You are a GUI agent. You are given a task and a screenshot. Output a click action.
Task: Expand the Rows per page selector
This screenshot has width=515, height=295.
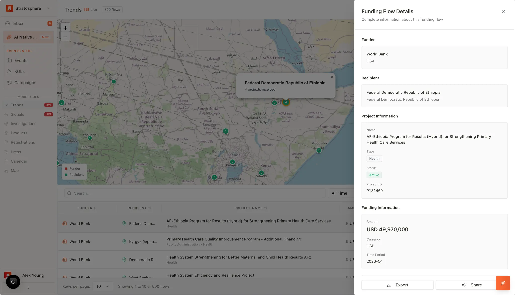pos(103,286)
